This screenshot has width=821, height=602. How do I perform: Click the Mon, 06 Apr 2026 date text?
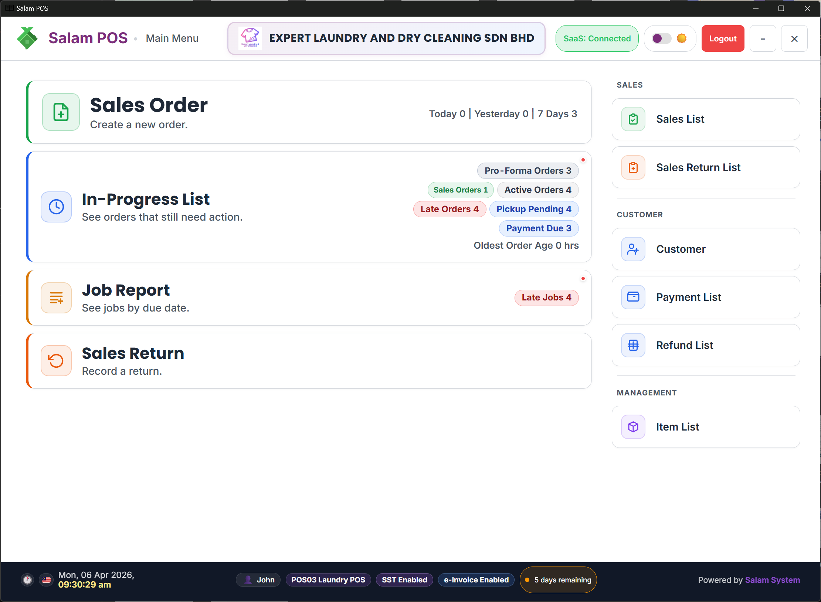tap(96, 575)
